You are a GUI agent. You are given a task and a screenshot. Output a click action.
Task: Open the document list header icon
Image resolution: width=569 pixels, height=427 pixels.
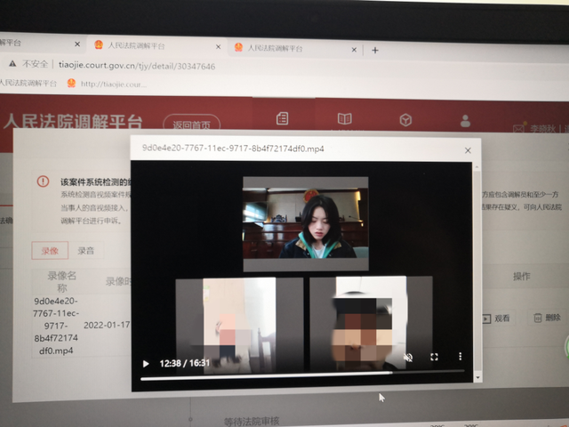pyautogui.click(x=283, y=118)
